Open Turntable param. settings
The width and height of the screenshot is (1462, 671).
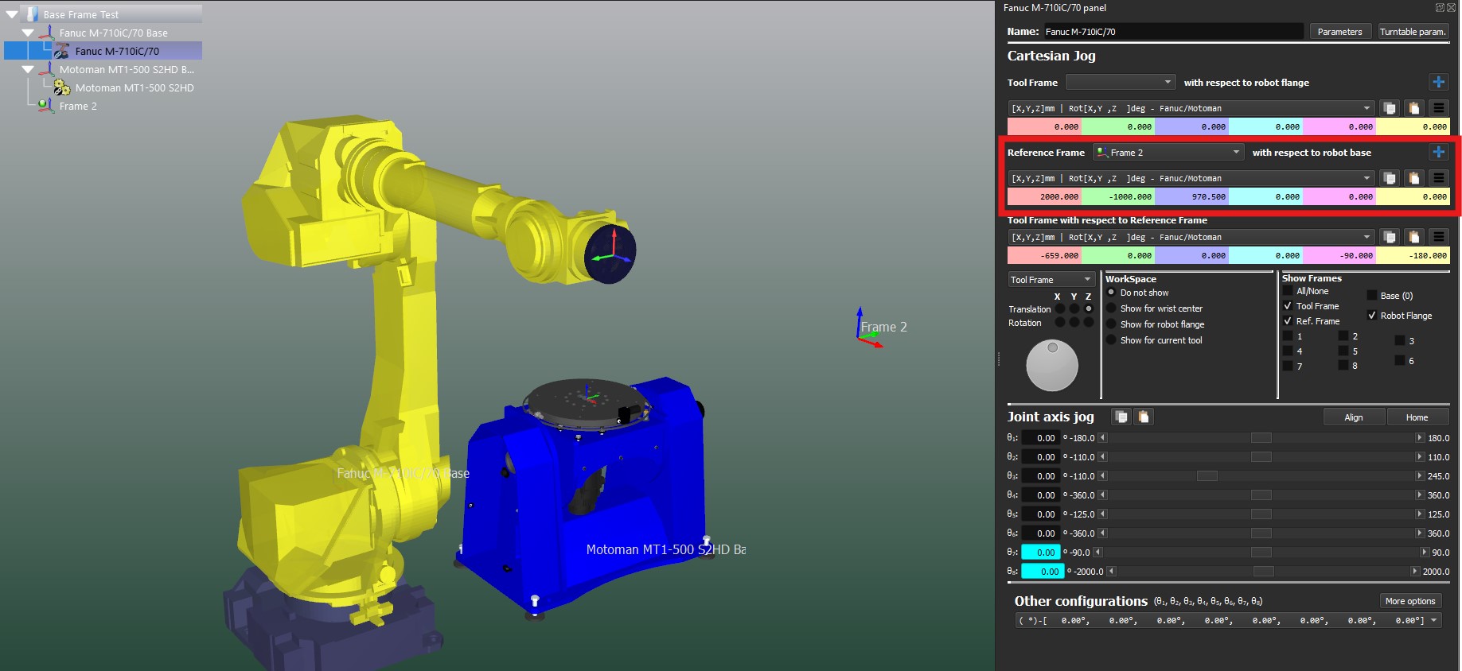click(1413, 32)
